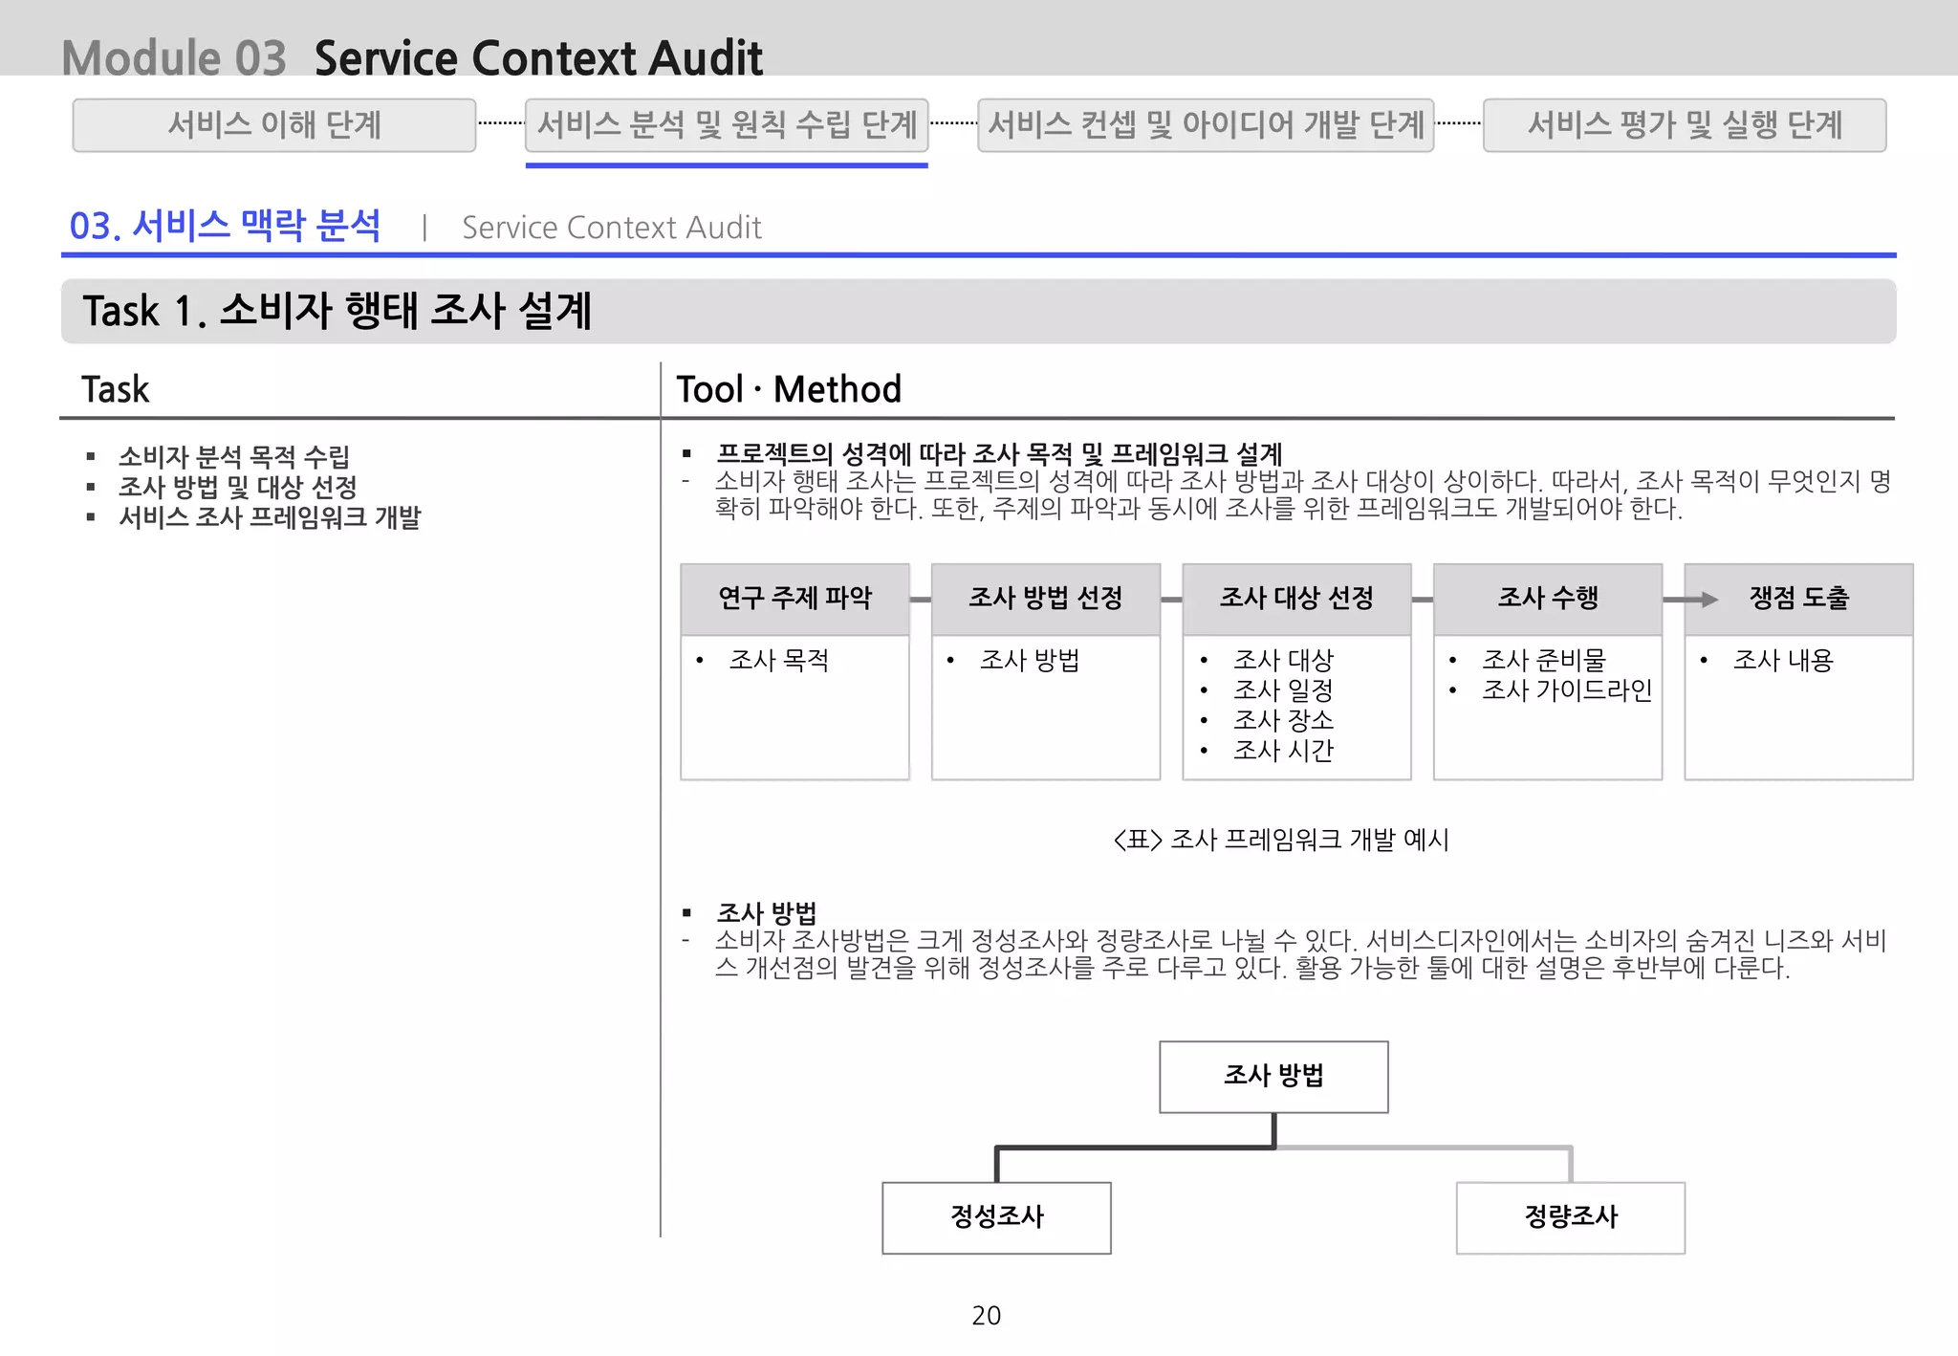Screen dimensions: 1958x1356
Task: Click the Tool · Method column header
Action: point(789,389)
